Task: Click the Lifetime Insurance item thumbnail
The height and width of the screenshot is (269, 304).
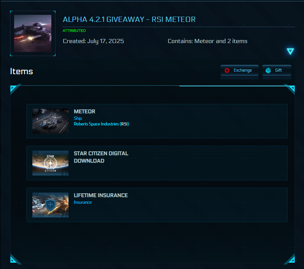Action: (x=50, y=205)
